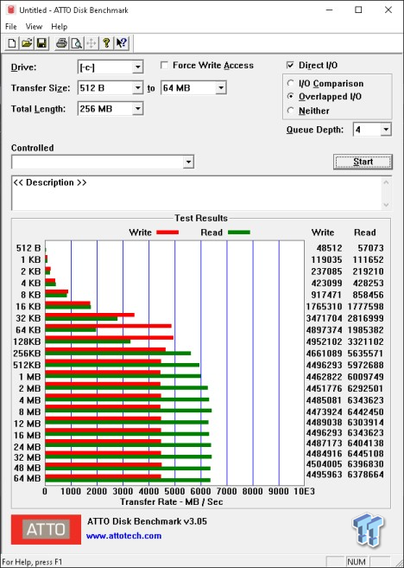Open a saved benchmark via folder icon
Image resolution: width=404 pixels, height=568 pixels.
27,43
